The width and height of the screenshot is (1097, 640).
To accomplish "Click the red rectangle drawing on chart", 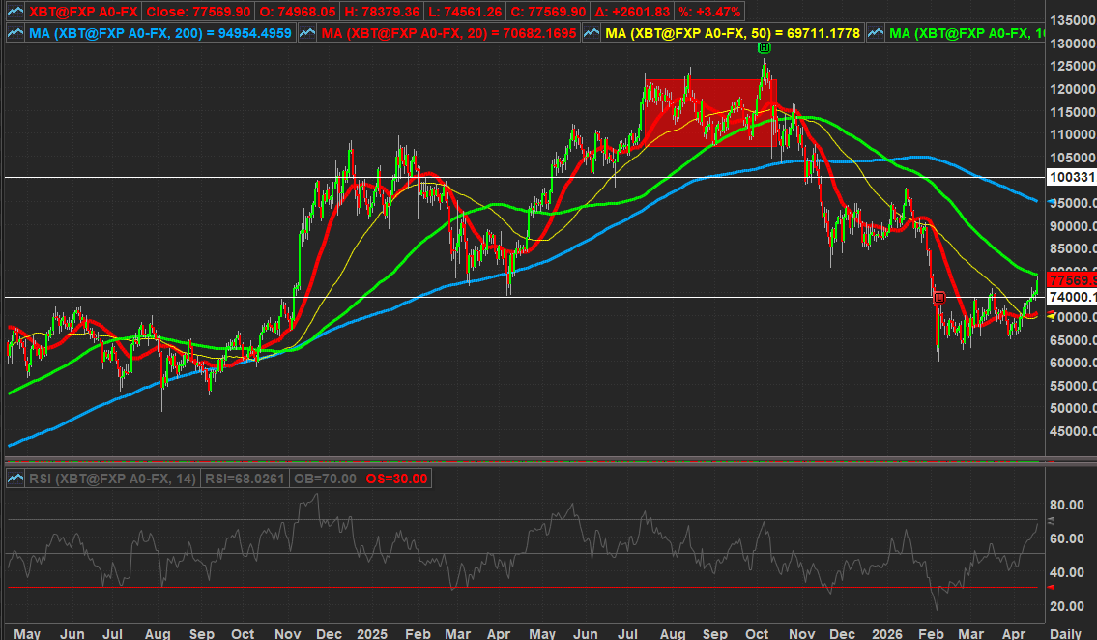I will click(x=708, y=112).
